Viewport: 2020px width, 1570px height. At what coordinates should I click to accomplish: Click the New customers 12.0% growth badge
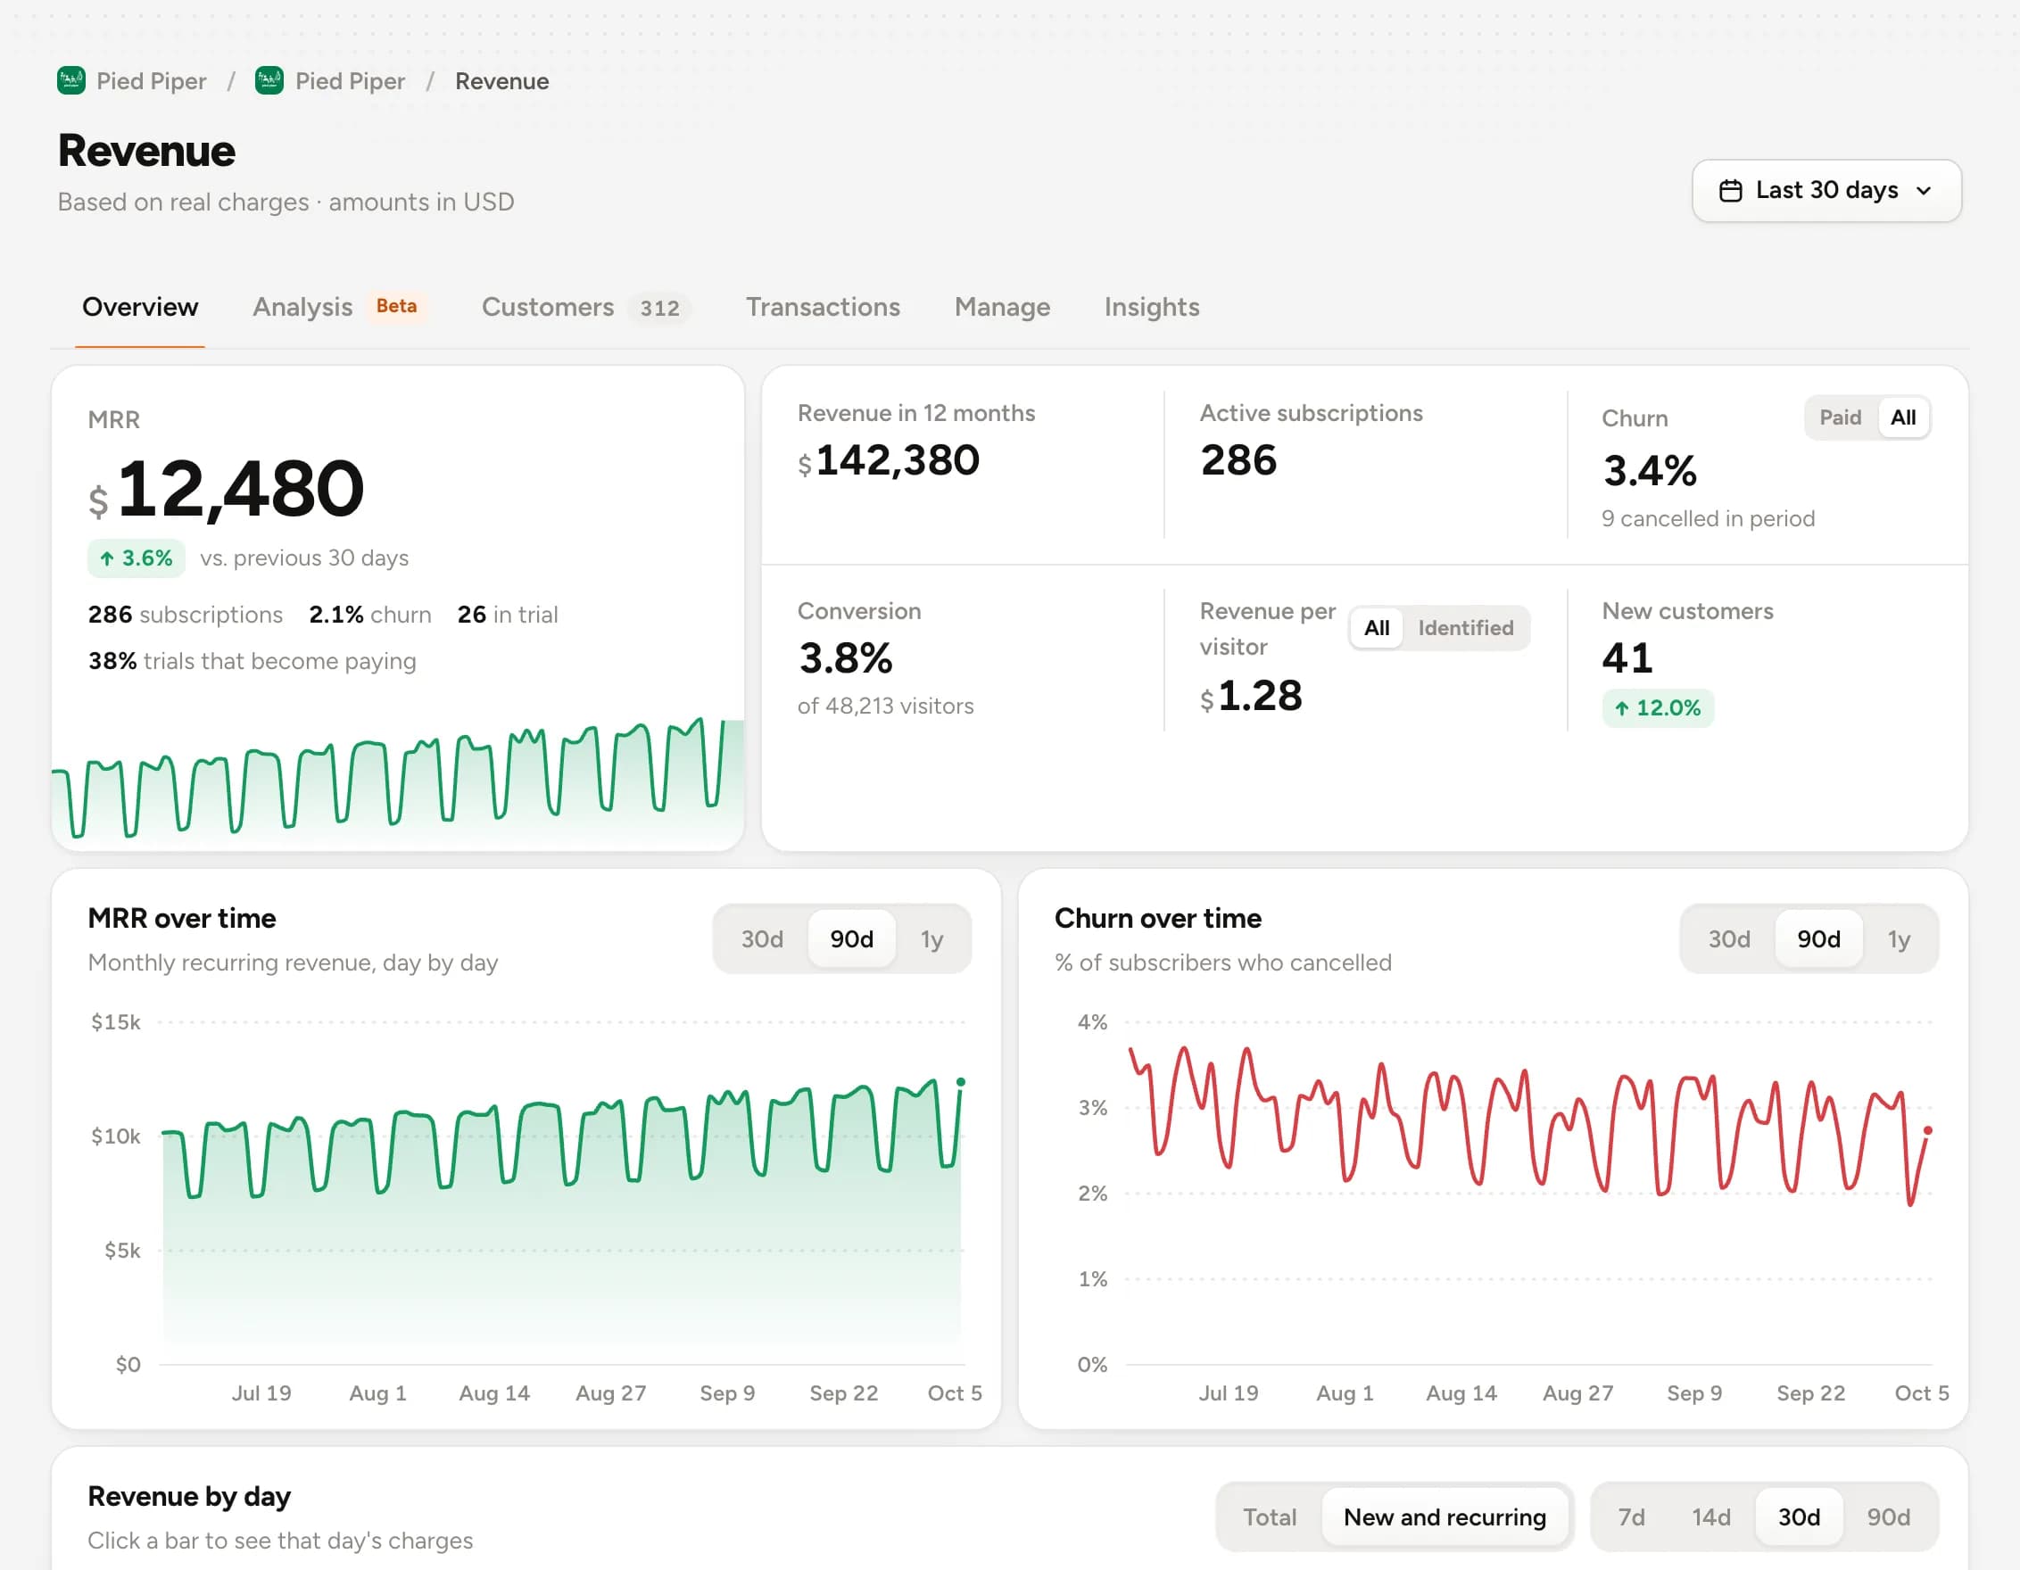pyautogui.click(x=1658, y=708)
